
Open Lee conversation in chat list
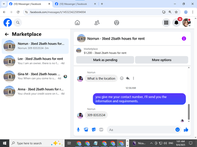pyautogui.click(x=35, y=61)
